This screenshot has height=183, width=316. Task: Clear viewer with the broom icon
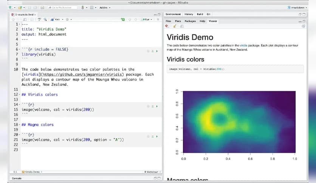click(x=175, y=26)
